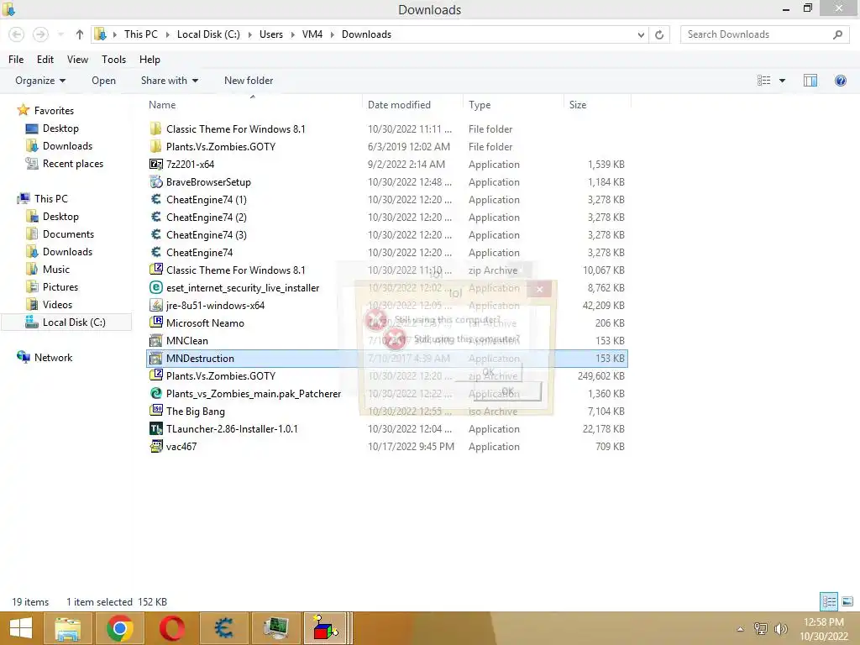Select the eset_internet_security_live_installer icon
Viewport: 860px width, 645px height.
155,287
